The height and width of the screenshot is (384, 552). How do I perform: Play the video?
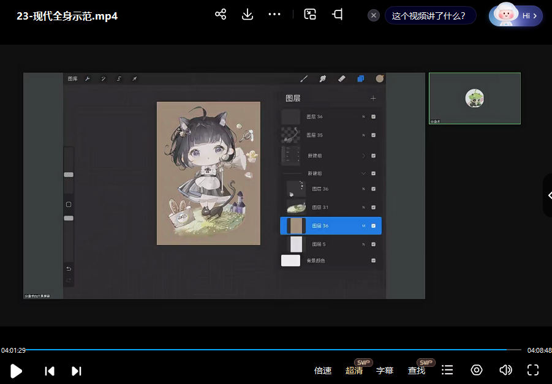point(17,371)
